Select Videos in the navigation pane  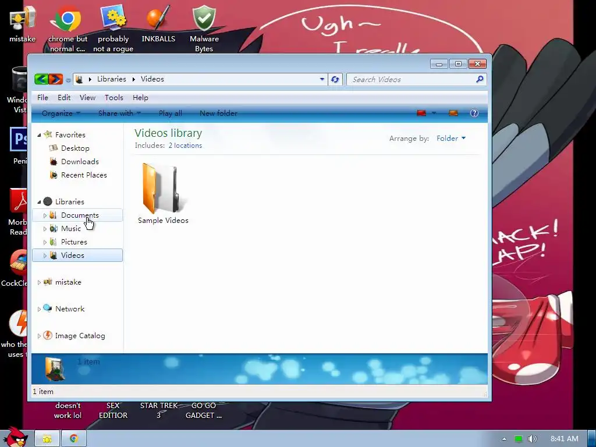(73, 256)
